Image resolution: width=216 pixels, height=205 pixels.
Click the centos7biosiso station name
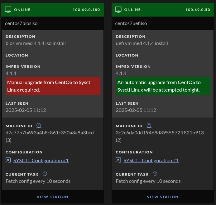pyautogui.click(x=21, y=23)
